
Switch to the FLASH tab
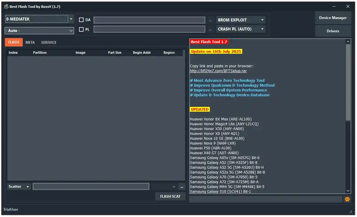(14, 42)
